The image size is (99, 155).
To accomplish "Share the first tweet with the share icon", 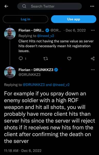I will pyautogui.click(x=93, y=59).
